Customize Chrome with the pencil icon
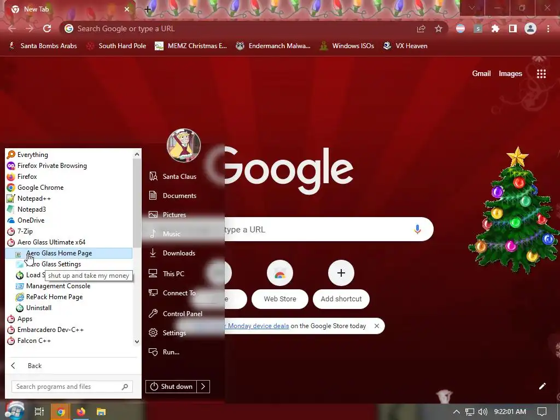Image resolution: width=560 pixels, height=420 pixels. [x=542, y=386]
